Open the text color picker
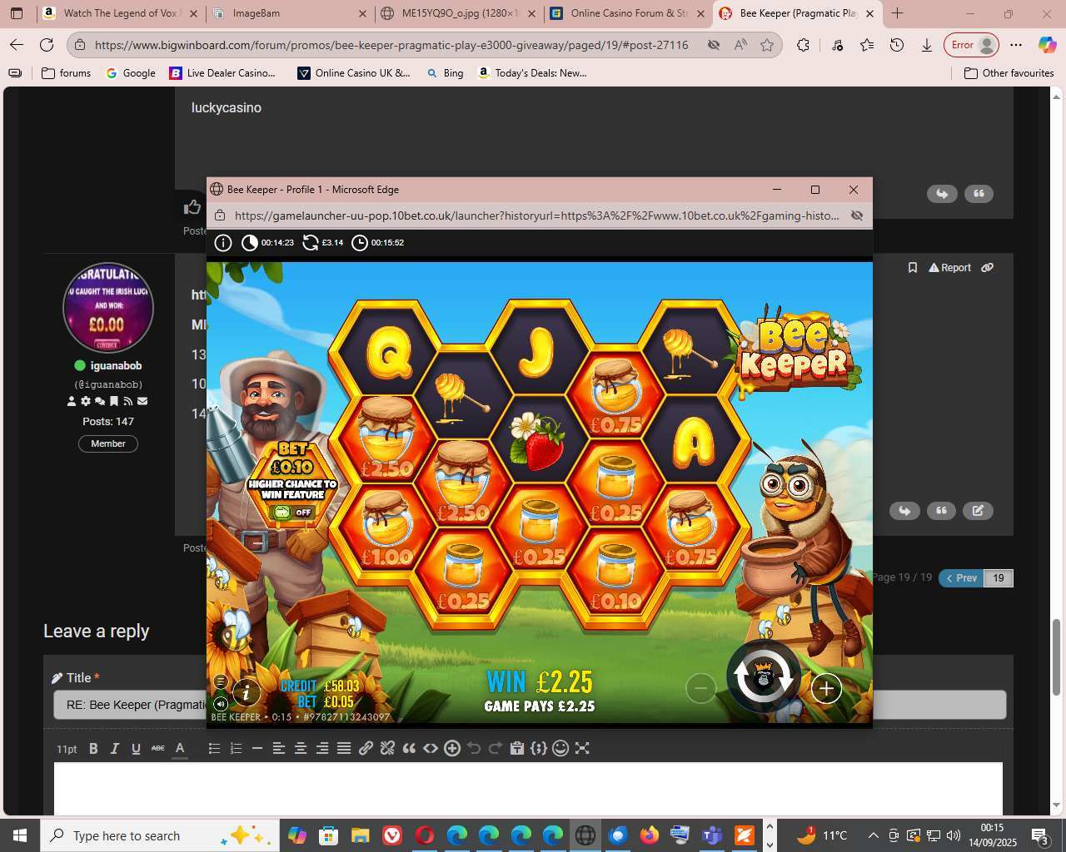The width and height of the screenshot is (1066, 852). click(x=179, y=749)
